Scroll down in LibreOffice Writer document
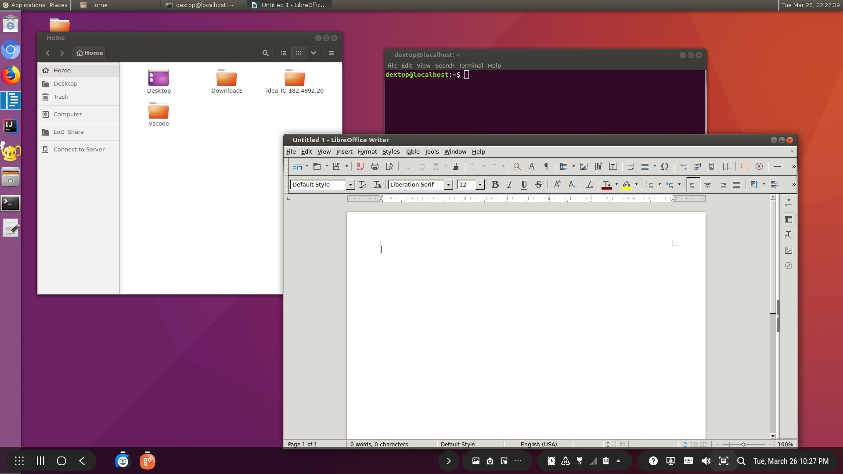Image resolution: width=843 pixels, height=474 pixels. click(772, 436)
